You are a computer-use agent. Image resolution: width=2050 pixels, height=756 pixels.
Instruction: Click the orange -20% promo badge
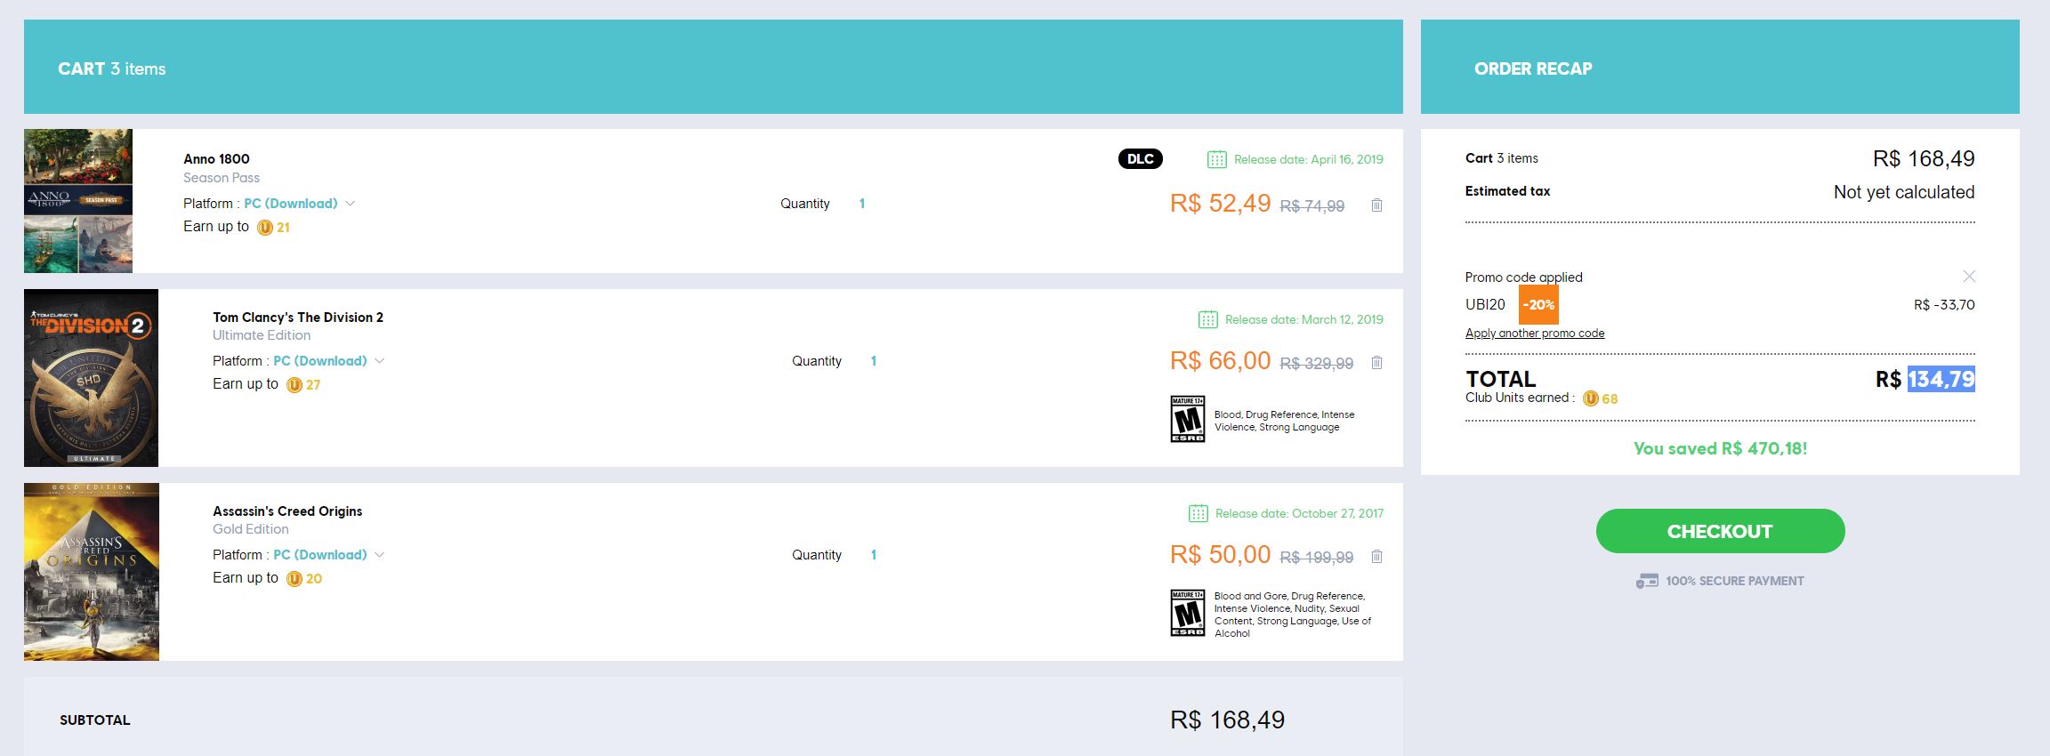click(1538, 305)
